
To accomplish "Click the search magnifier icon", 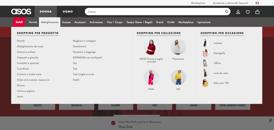I will click(227, 12).
